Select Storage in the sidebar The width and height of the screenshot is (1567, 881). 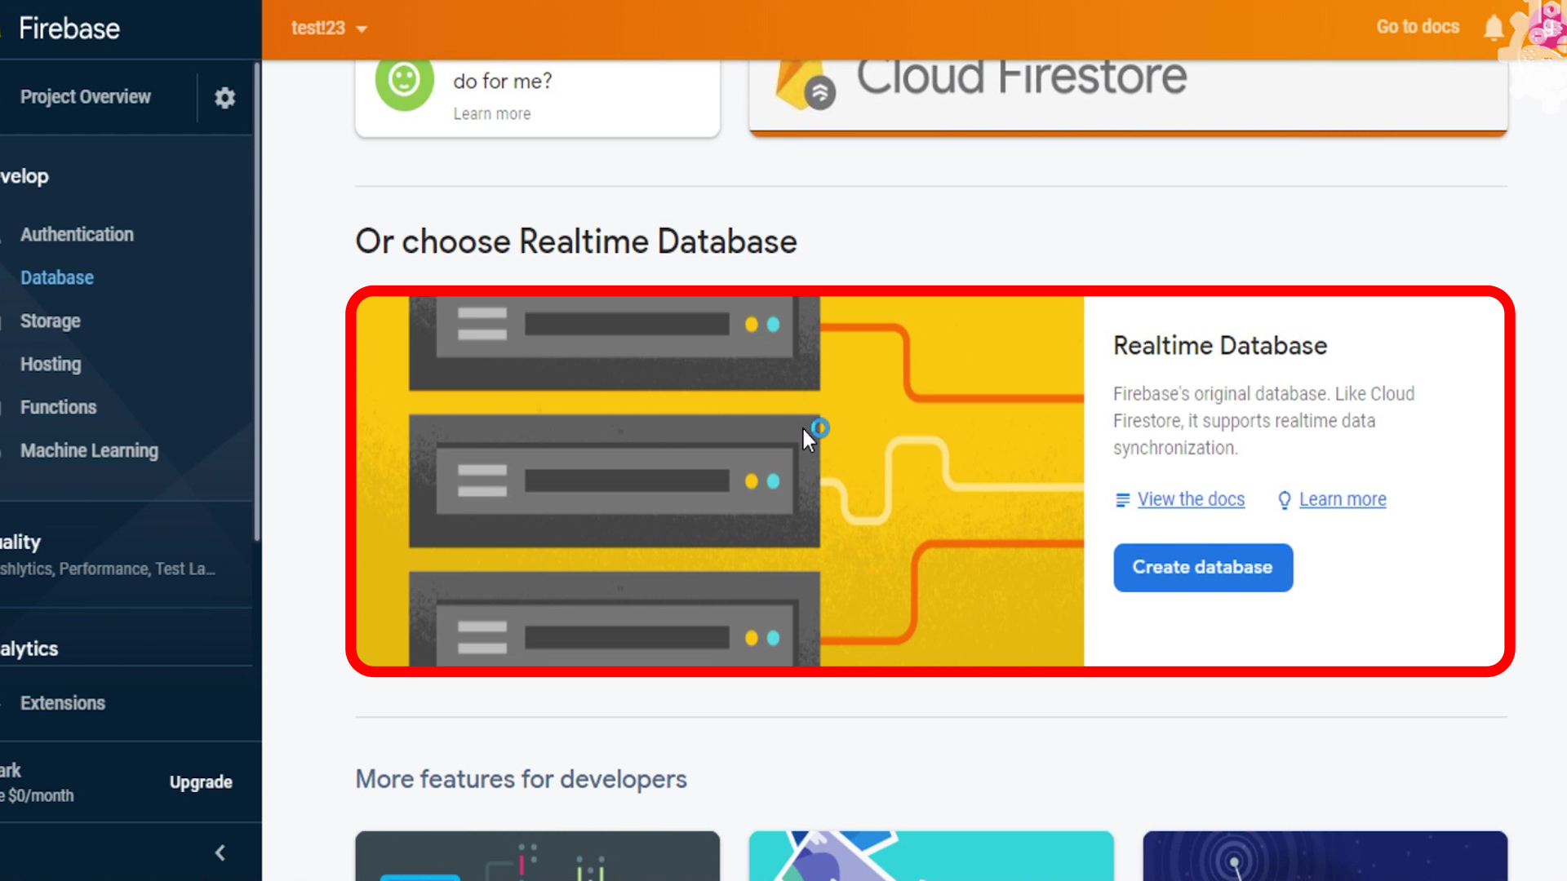(51, 321)
